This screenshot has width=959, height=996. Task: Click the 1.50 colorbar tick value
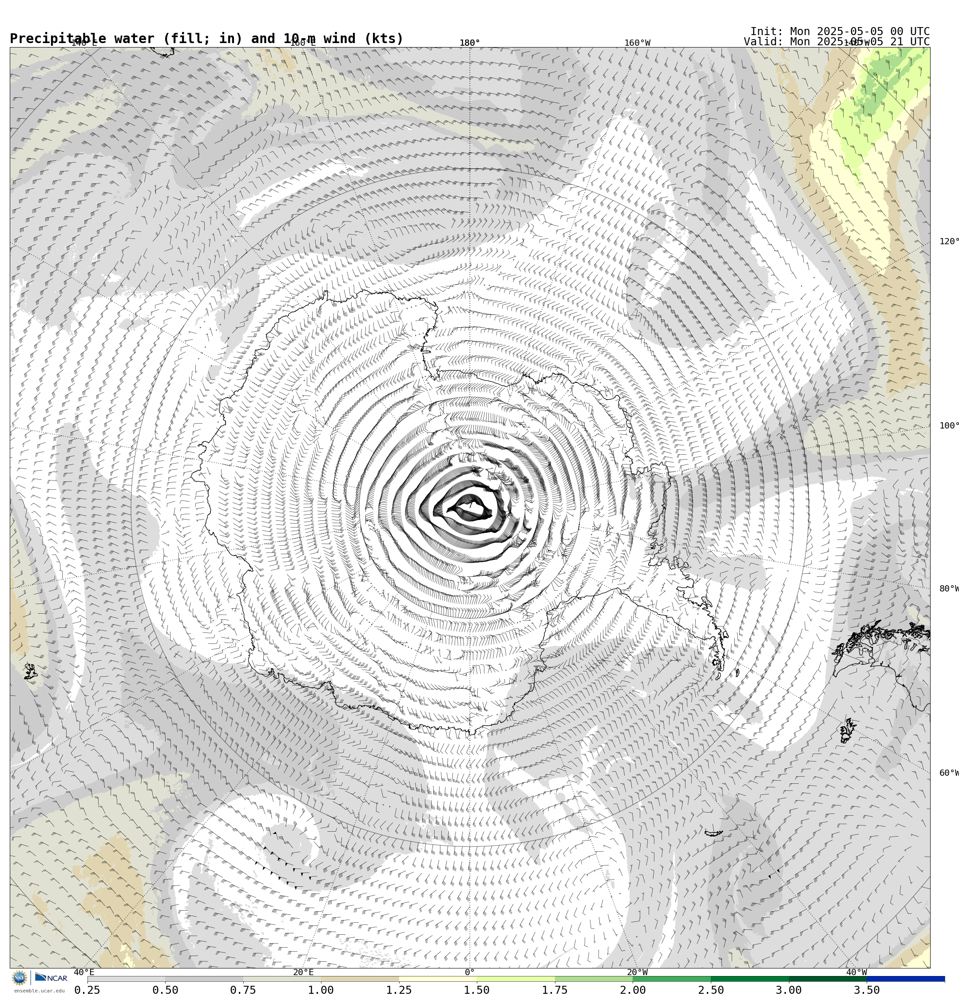click(477, 990)
